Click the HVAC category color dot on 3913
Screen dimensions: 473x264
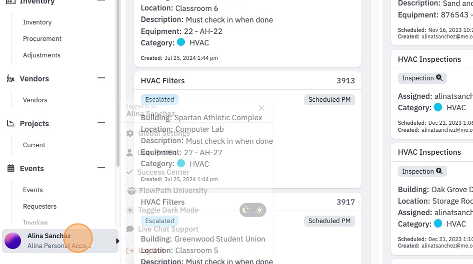[x=181, y=164]
